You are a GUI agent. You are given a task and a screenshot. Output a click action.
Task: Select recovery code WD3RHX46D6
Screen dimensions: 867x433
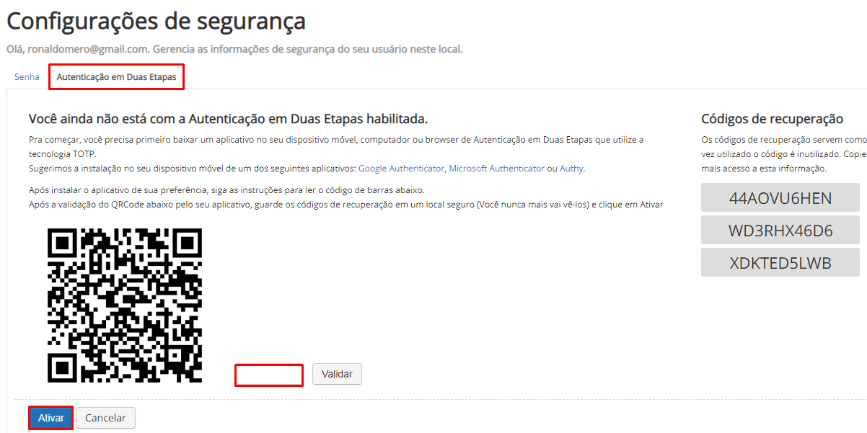click(x=780, y=231)
